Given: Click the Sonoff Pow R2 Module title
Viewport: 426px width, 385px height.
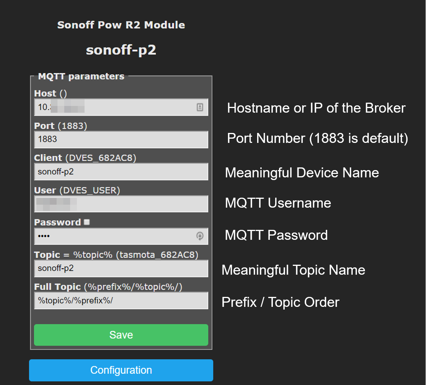Looking at the screenshot, I should (x=121, y=25).
